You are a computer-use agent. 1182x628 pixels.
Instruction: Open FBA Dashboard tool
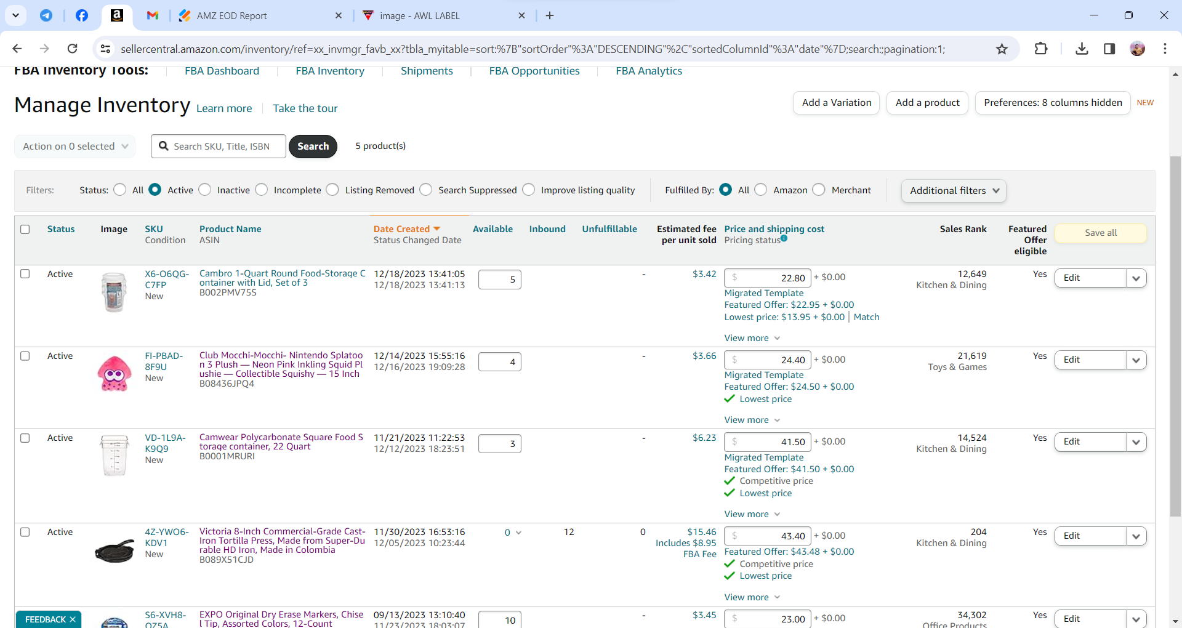pyautogui.click(x=222, y=71)
